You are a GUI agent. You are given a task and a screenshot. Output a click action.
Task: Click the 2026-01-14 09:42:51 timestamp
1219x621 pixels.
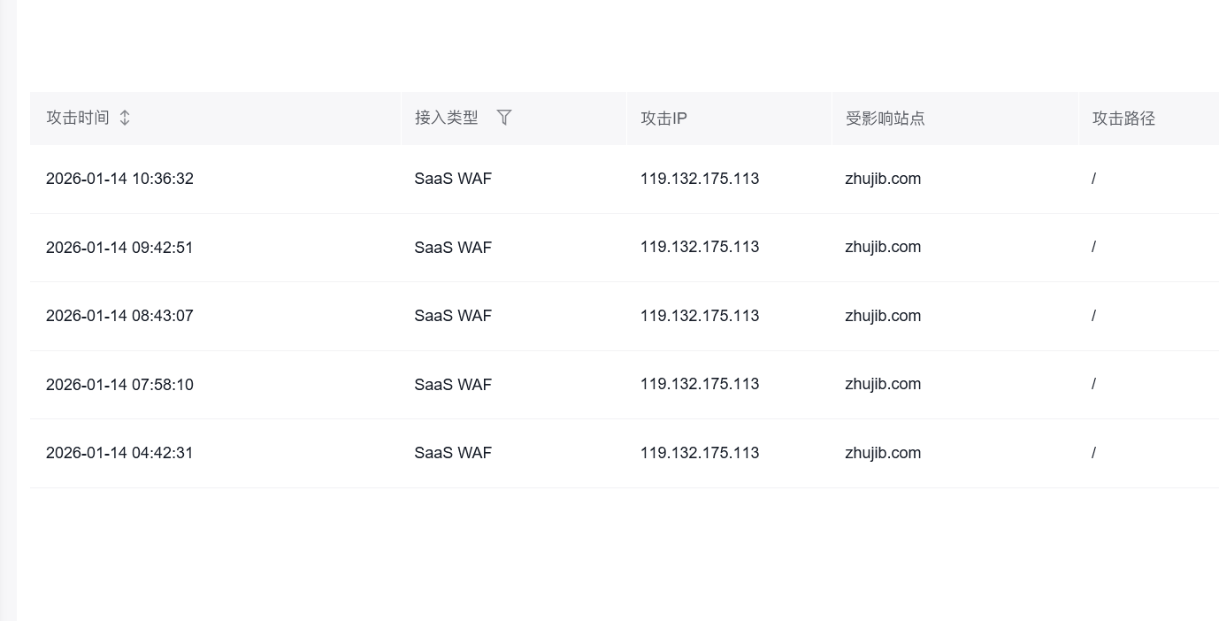(119, 248)
